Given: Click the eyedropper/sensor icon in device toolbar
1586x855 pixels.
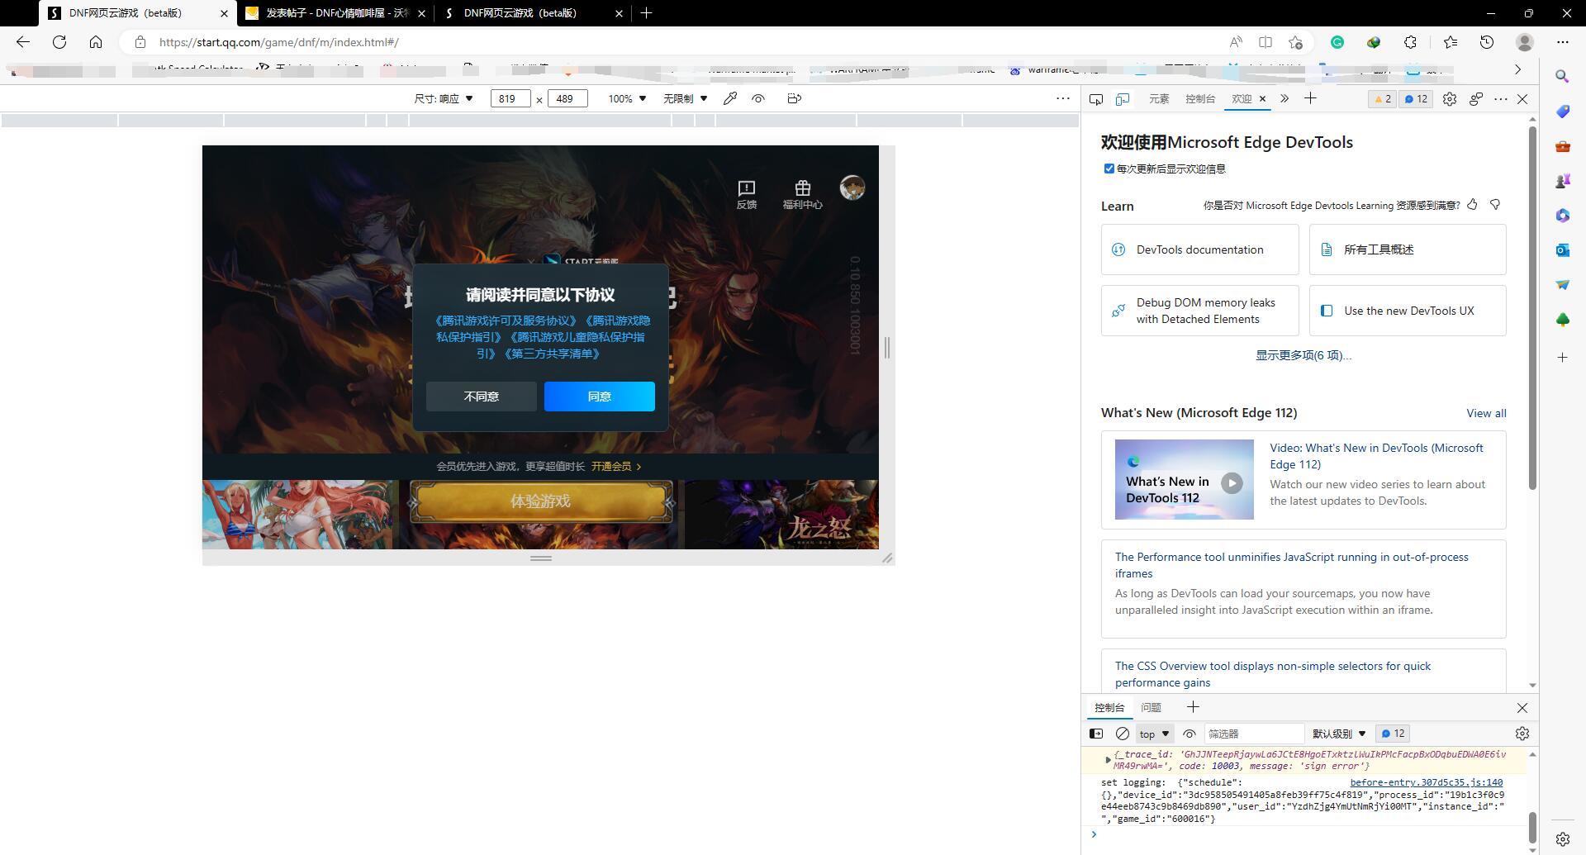Looking at the screenshot, I should pos(730,99).
